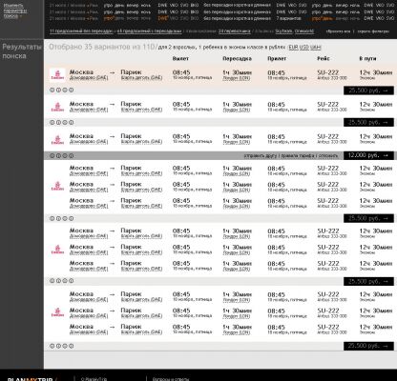Sort by the 'В пути' column header
The height and width of the screenshot is (381, 397).
tap(367, 59)
